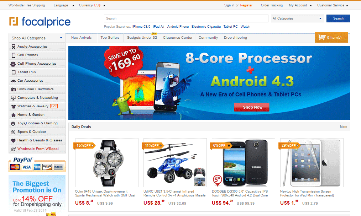Click the Register link
361x216 pixels.
pyautogui.click(x=246, y=5)
